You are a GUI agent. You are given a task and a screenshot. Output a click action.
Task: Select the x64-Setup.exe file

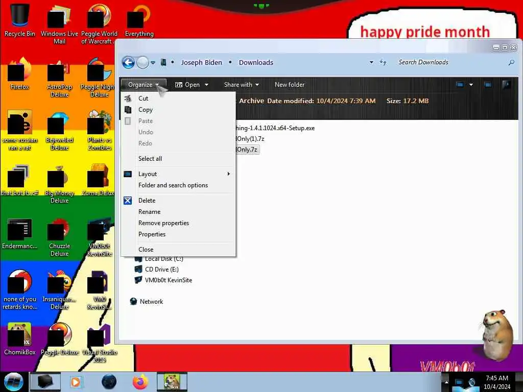point(275,128)
